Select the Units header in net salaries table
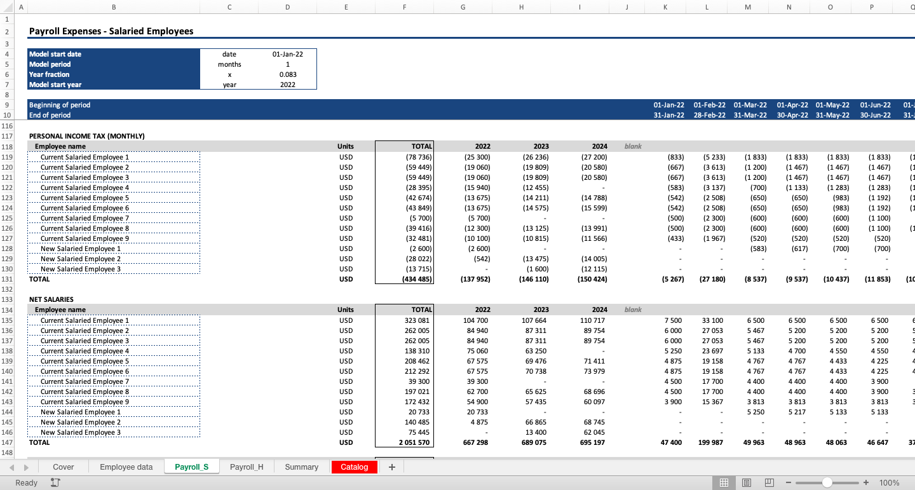This screenshot has height=490, width=915. [x=346, y=310]
